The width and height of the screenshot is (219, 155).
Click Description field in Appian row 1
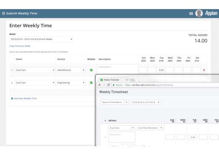118,69
